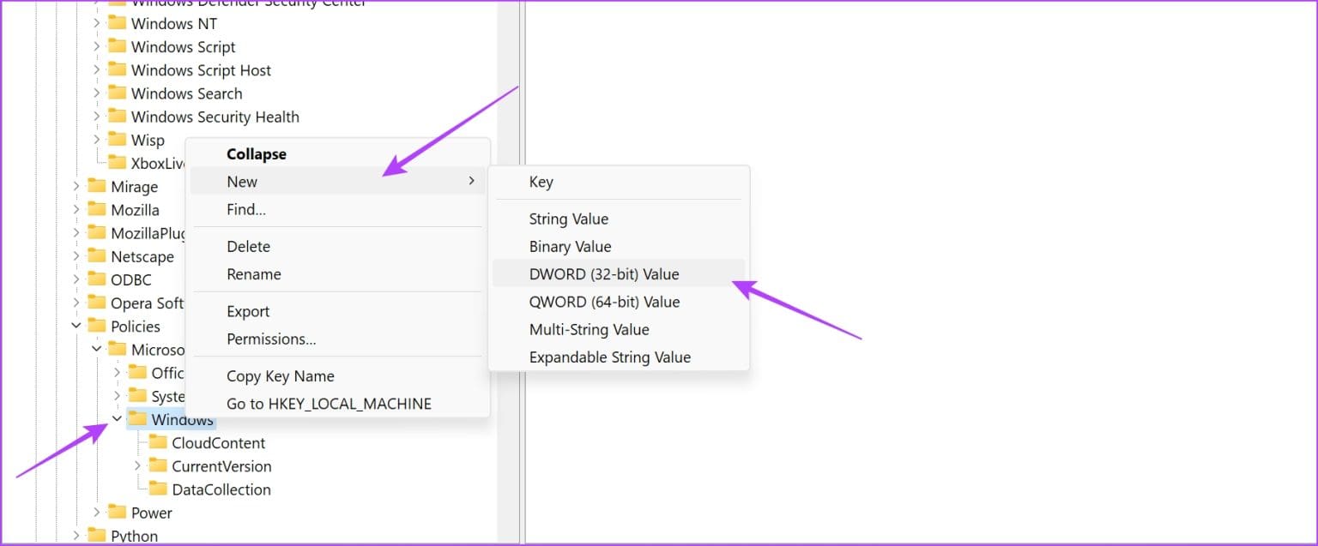Viewport: 1318px width, 546px height.
Task: Click the Power folder icon
Action: tap(117, 512)
